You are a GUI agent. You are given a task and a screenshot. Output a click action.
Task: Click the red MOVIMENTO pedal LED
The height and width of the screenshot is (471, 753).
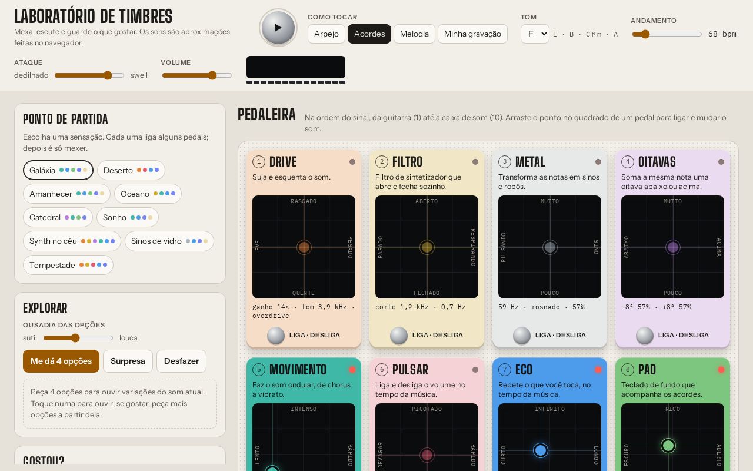click(352, 370)
